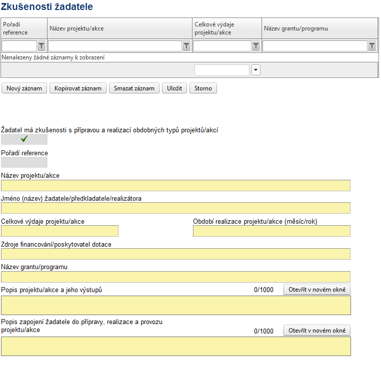Click the grey Pořadí reference field

tap(24, 162)
